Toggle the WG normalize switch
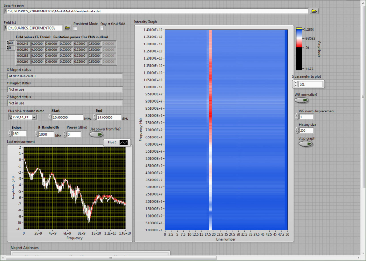 (302, 100)
